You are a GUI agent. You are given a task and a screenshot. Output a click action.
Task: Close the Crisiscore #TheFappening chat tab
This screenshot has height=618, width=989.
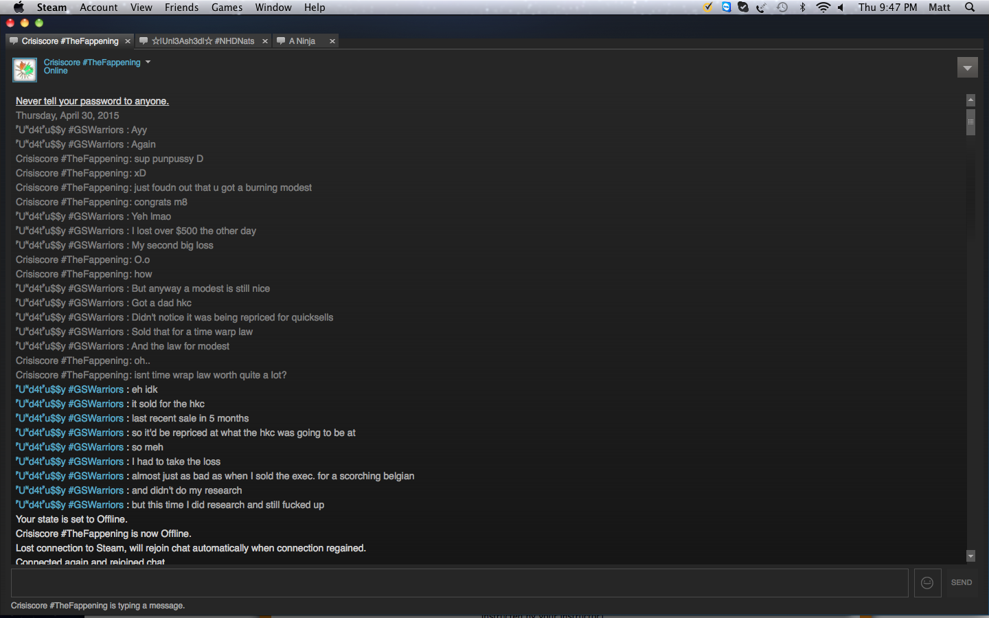pyautogui.click(x=128, y=41)
